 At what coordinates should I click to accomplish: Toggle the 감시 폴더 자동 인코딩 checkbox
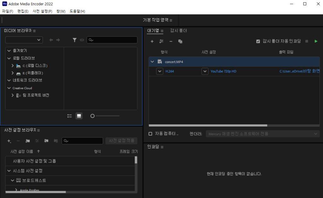[x=258, y=41]
